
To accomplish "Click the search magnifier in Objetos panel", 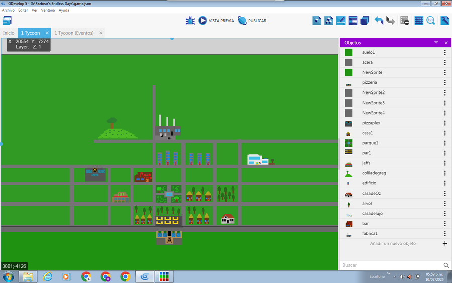I will point(446,265).
